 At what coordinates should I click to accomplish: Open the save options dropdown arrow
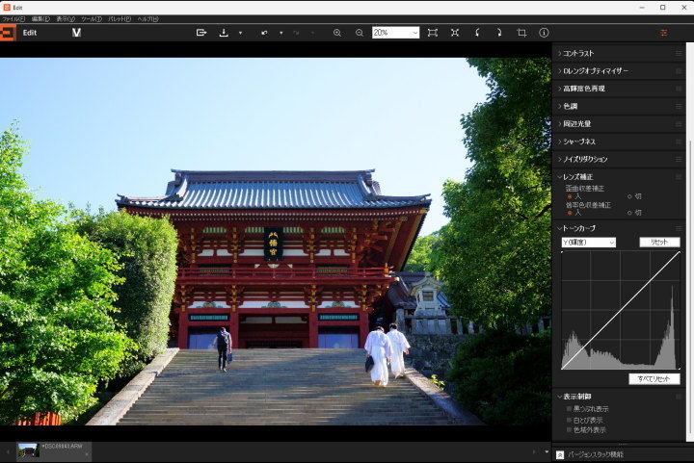click(240, 33)
